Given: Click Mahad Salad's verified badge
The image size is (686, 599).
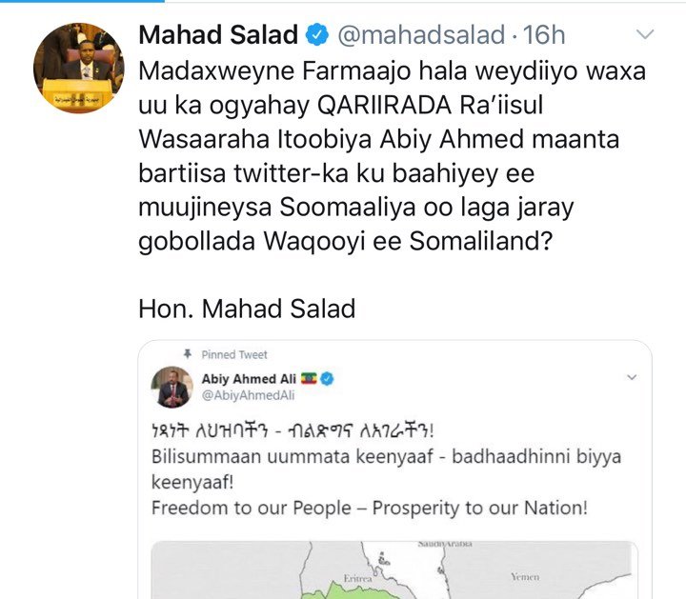Looking at the screenshot, I should [317, 37].
